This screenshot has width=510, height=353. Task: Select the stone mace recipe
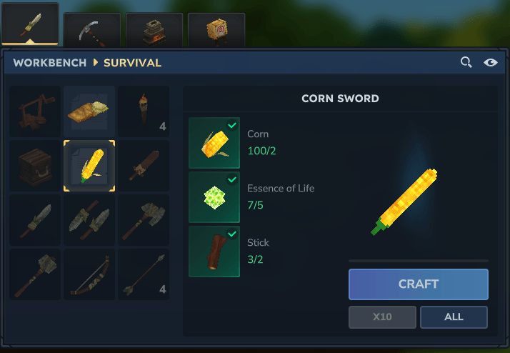[35, 274]
